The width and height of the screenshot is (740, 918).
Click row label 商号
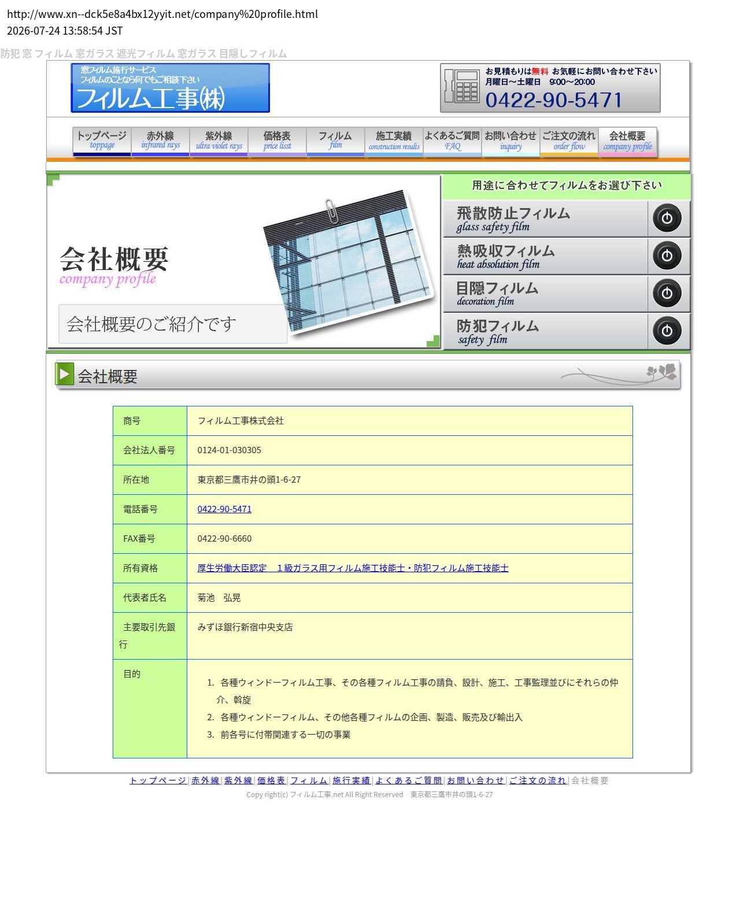point(132,421)
